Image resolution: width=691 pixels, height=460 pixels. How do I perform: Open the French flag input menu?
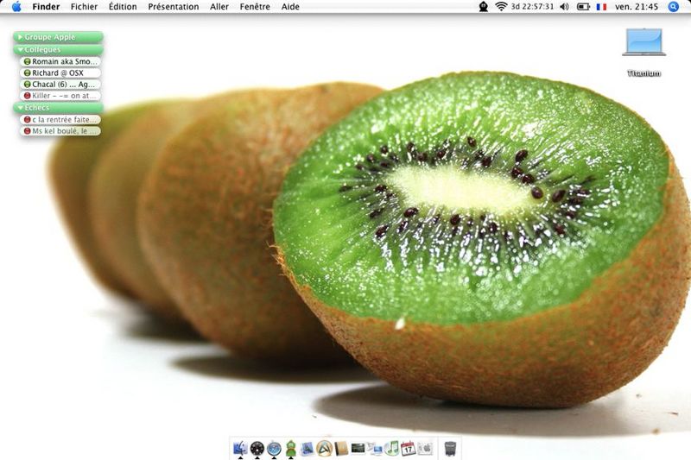point(601,7)
